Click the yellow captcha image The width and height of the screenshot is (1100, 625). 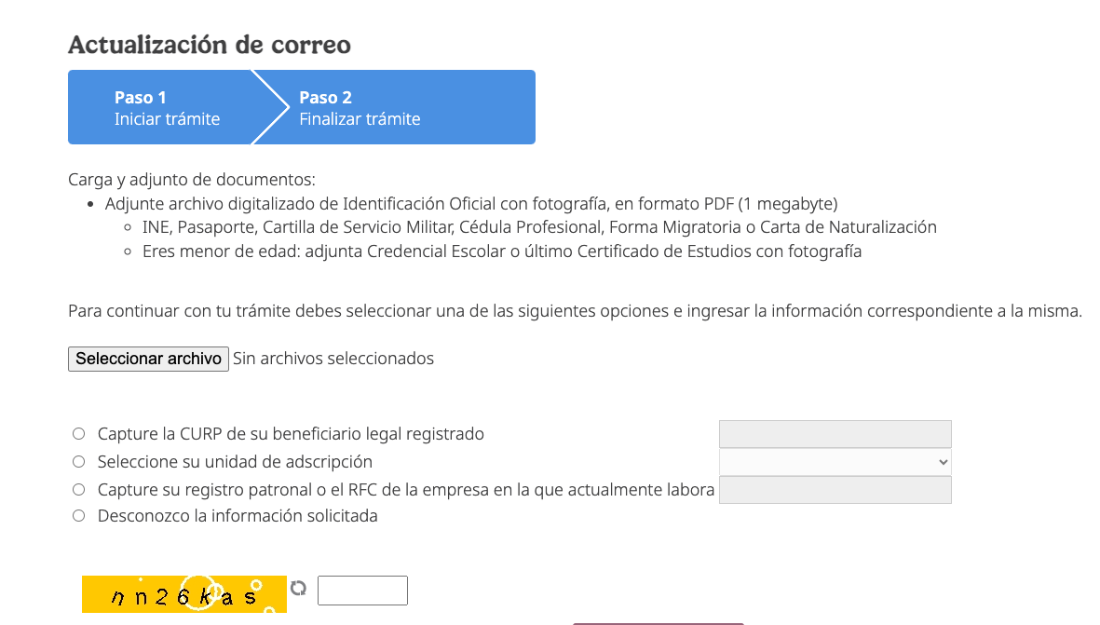(183, 593)
